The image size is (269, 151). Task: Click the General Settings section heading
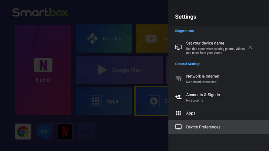point(188,64)
